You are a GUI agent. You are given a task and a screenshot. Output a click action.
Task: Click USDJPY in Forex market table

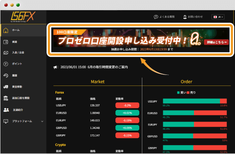click(x=61, y=106)
